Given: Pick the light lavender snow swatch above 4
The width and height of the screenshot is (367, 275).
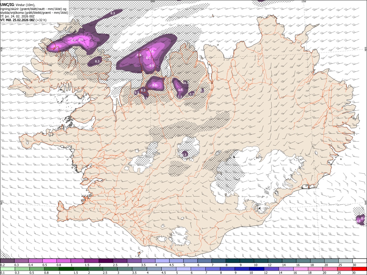Looking at the screenshot, I should pos(162,261).
